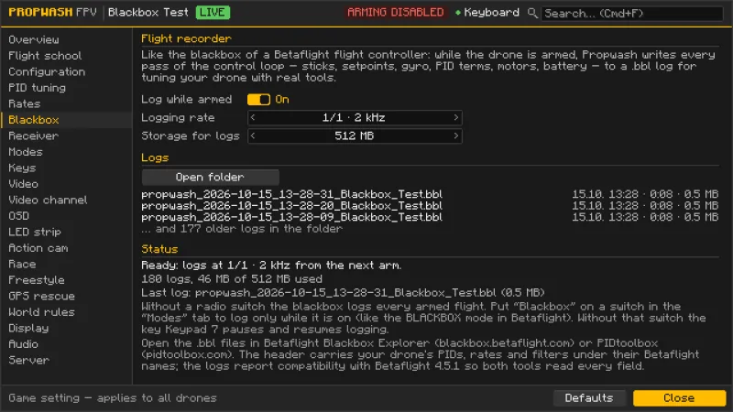Viewport: 733px width, 412px height.
Task: Click the Defaults button
Action: (x=589, y=398)
